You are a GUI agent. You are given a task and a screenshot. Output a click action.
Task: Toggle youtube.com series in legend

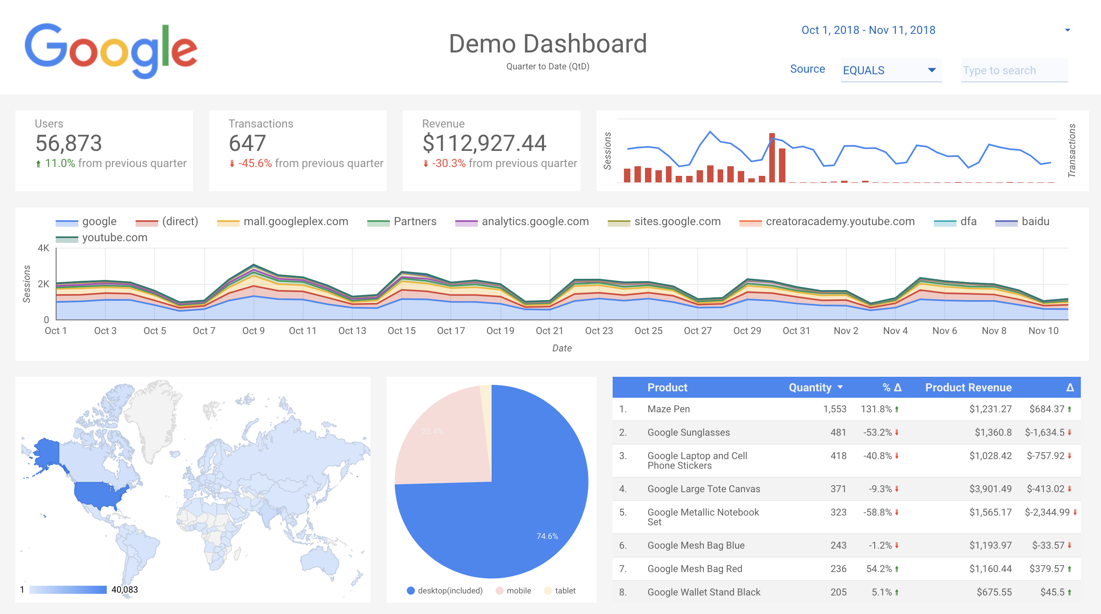(114, 238)
